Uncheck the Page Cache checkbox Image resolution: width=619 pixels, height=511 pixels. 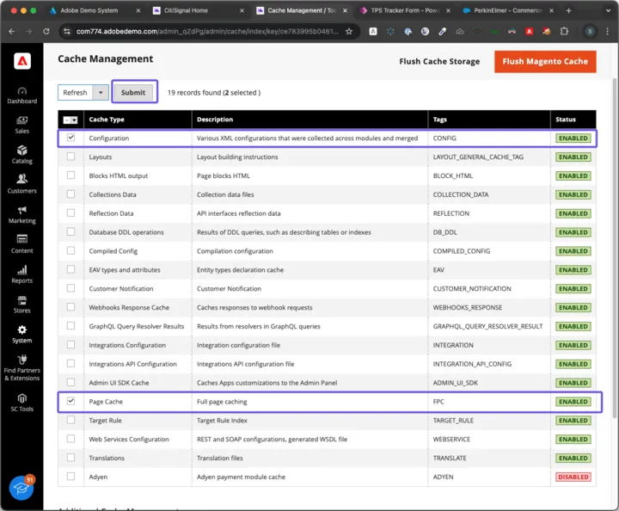pyautogui.click(x=70, y=401)
